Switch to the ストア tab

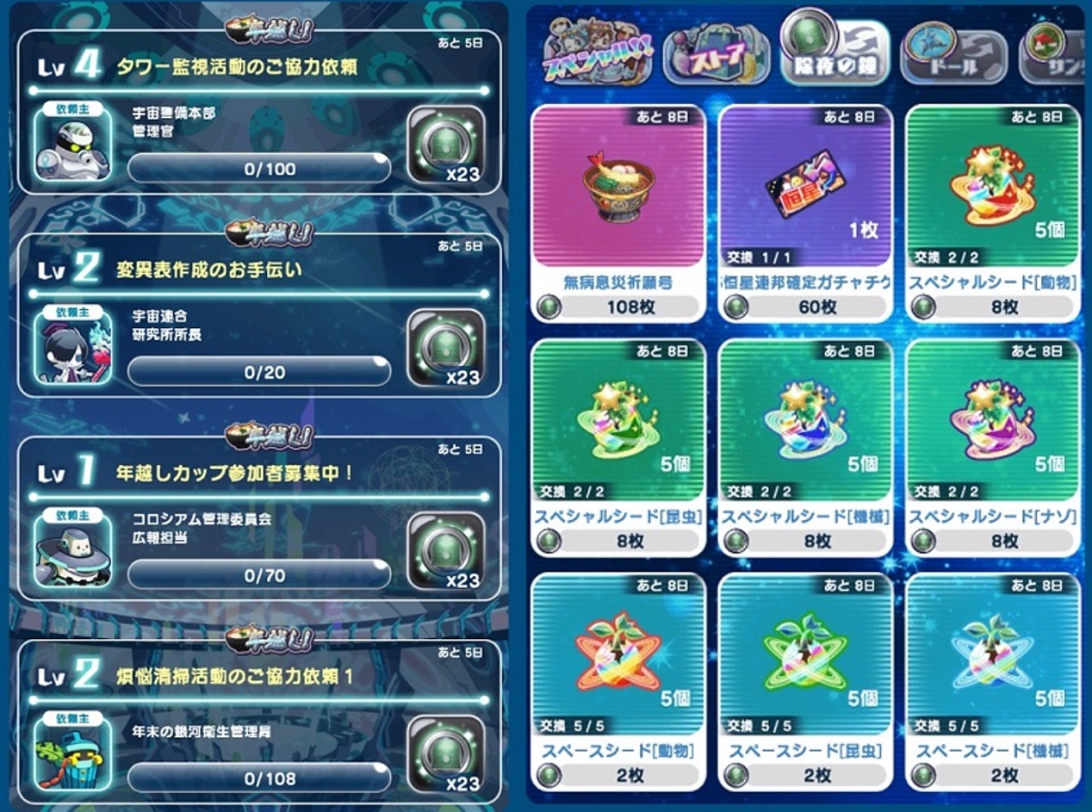(x=716, y=55)
